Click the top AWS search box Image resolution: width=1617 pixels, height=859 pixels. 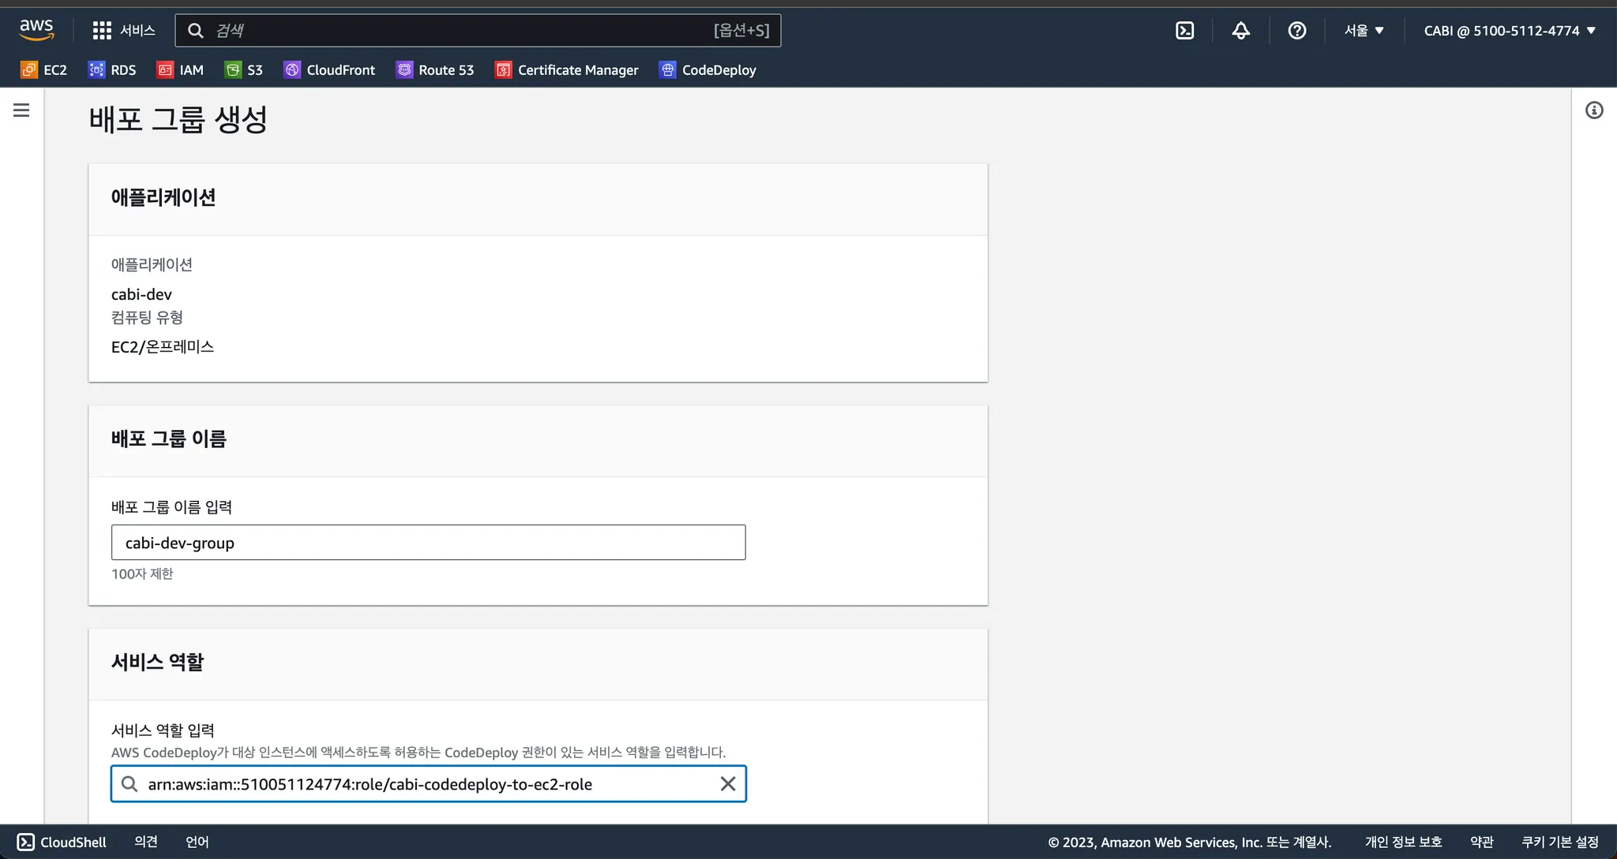click(x=466, y=31)
